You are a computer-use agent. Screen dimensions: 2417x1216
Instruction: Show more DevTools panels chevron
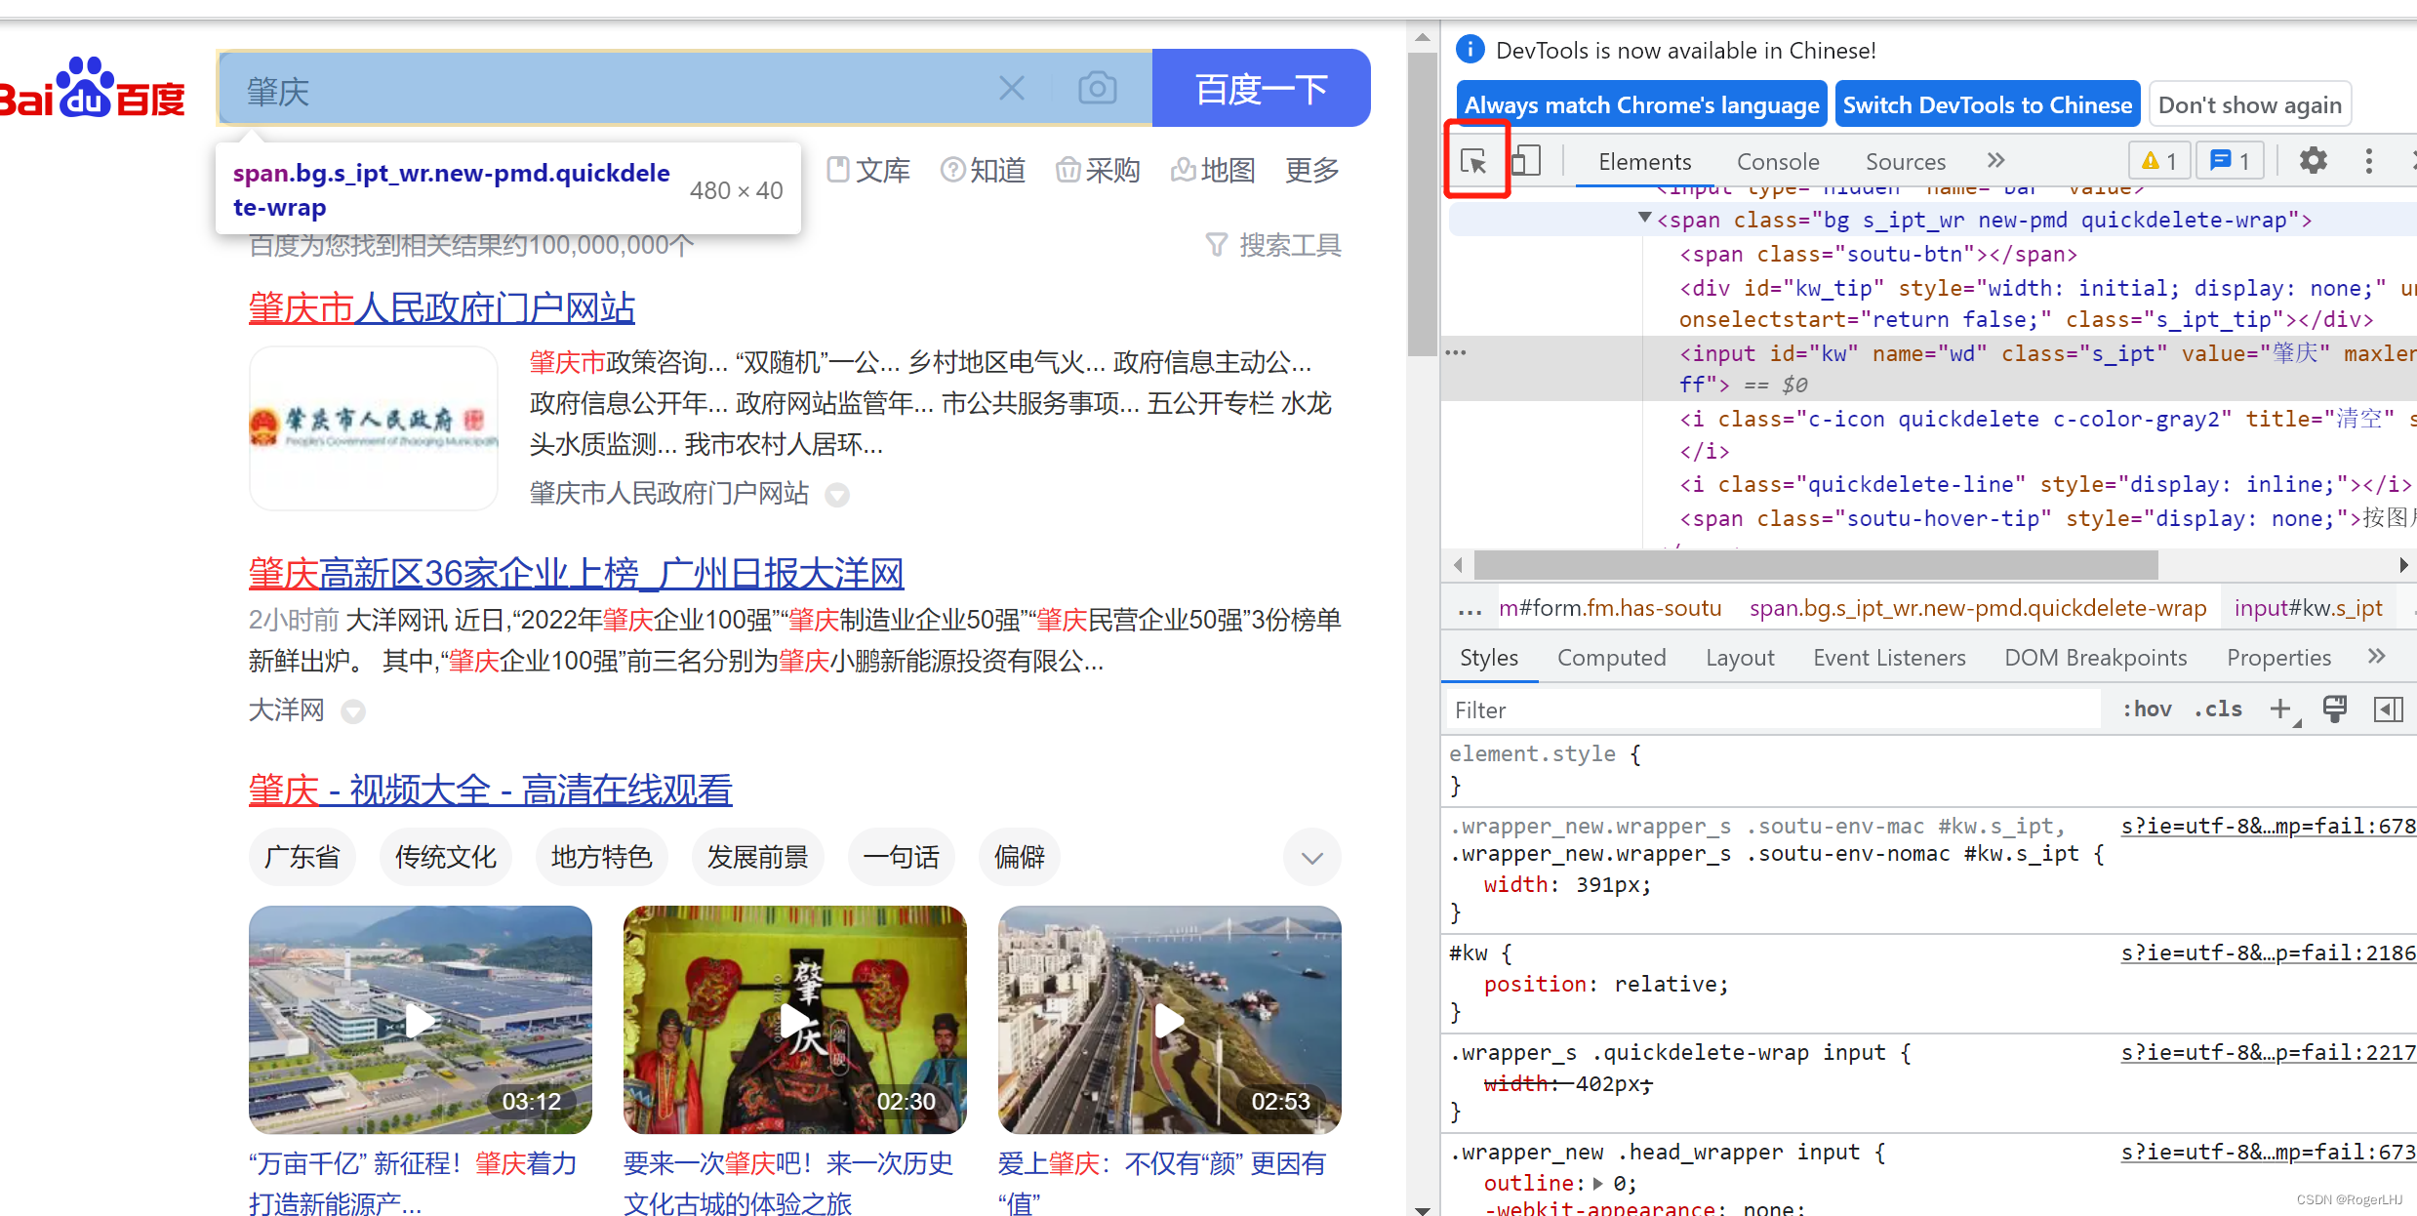pos(1996,160)
